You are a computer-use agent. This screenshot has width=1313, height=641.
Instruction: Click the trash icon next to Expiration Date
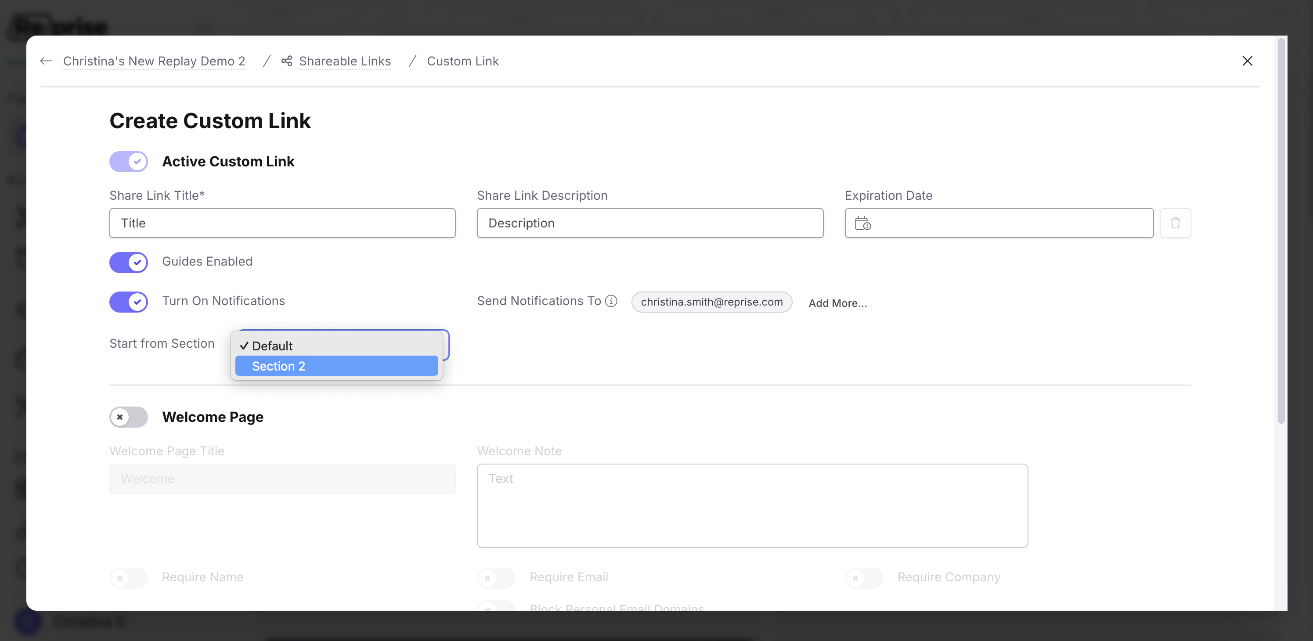point(1175,223)
